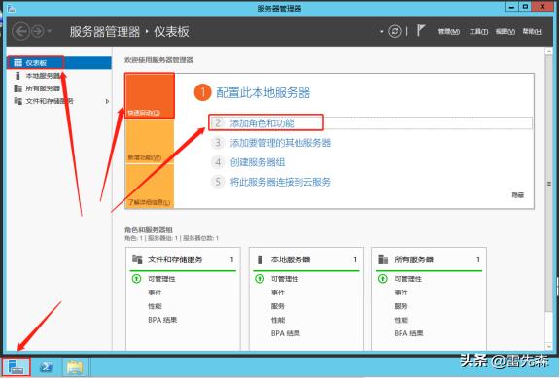Click the 文件和存储服务 tile icon
Image resolution: width=560 pixels, height=379 pixels.
[x=137, y=259]
